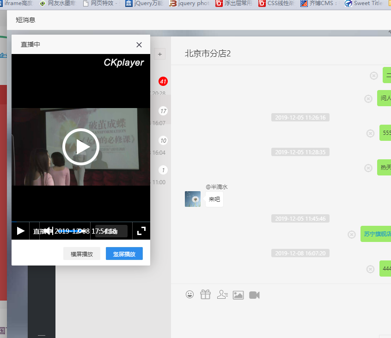This screenshot has height=338, width=391.
Task: Click the 苏宁旗舰店 link in chat message
Action: 377,234
